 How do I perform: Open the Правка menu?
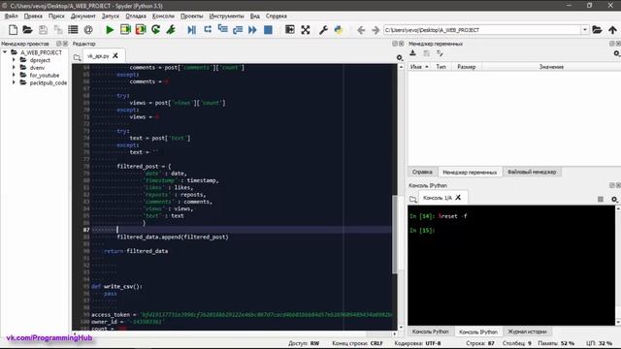point(33,16)
